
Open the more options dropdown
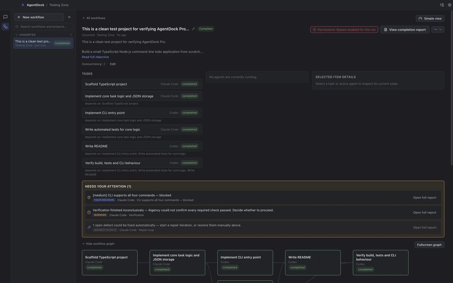[x=438, y=30]
